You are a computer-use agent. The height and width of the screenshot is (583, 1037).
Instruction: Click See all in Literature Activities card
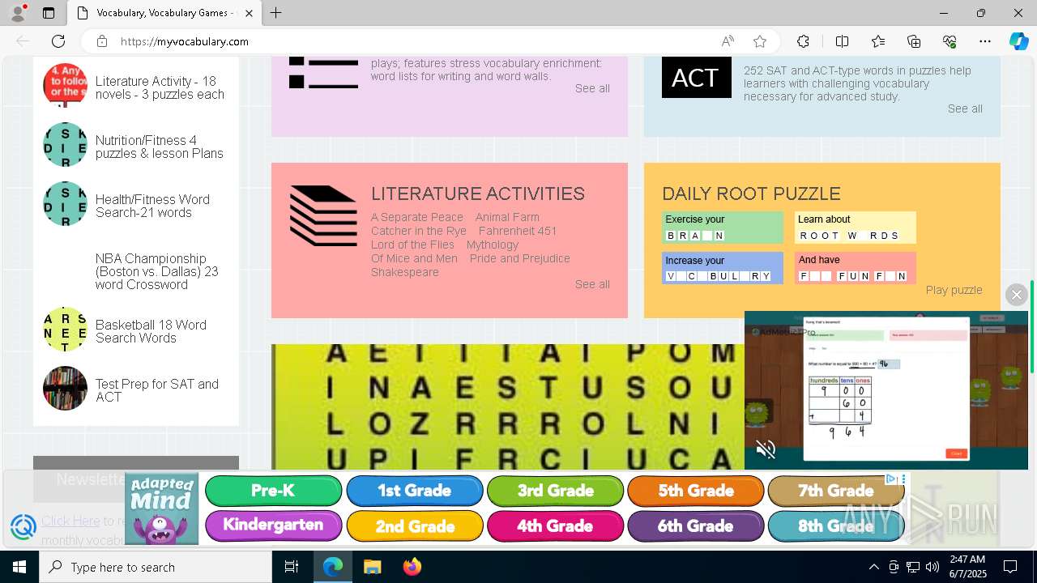[x=592, y=284]
